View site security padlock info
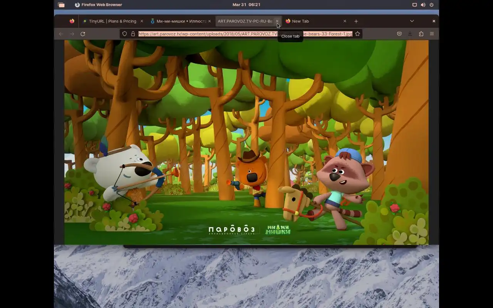Viewport: 493px width, 308px height. (133, 34)
